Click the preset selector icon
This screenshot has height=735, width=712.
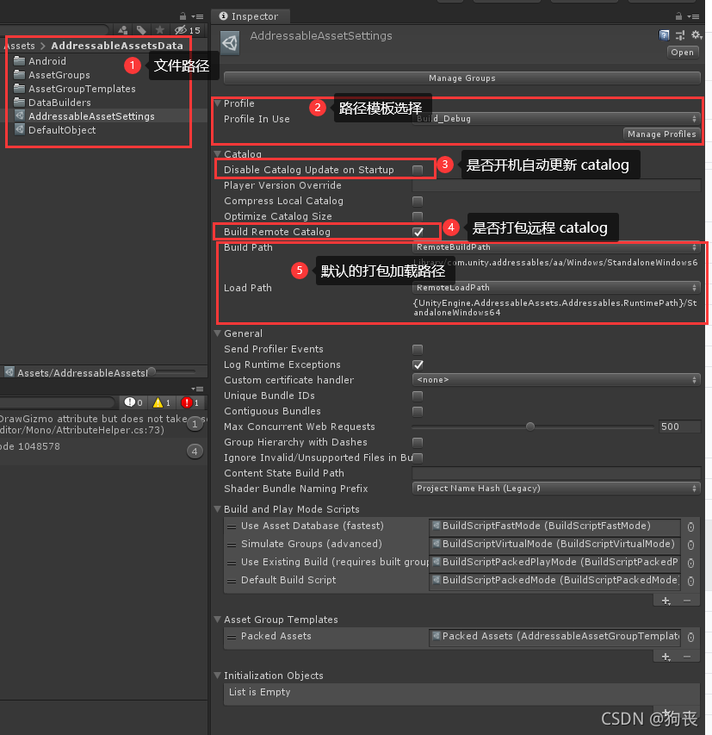(x=680, y=35)
